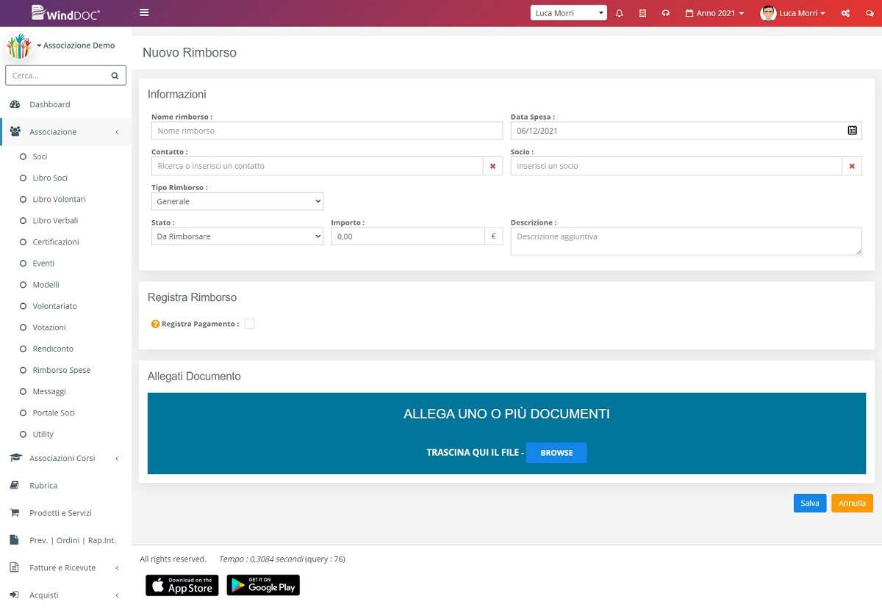
Task: Click the Dashboard palette icon
Action: click(15, 104)
